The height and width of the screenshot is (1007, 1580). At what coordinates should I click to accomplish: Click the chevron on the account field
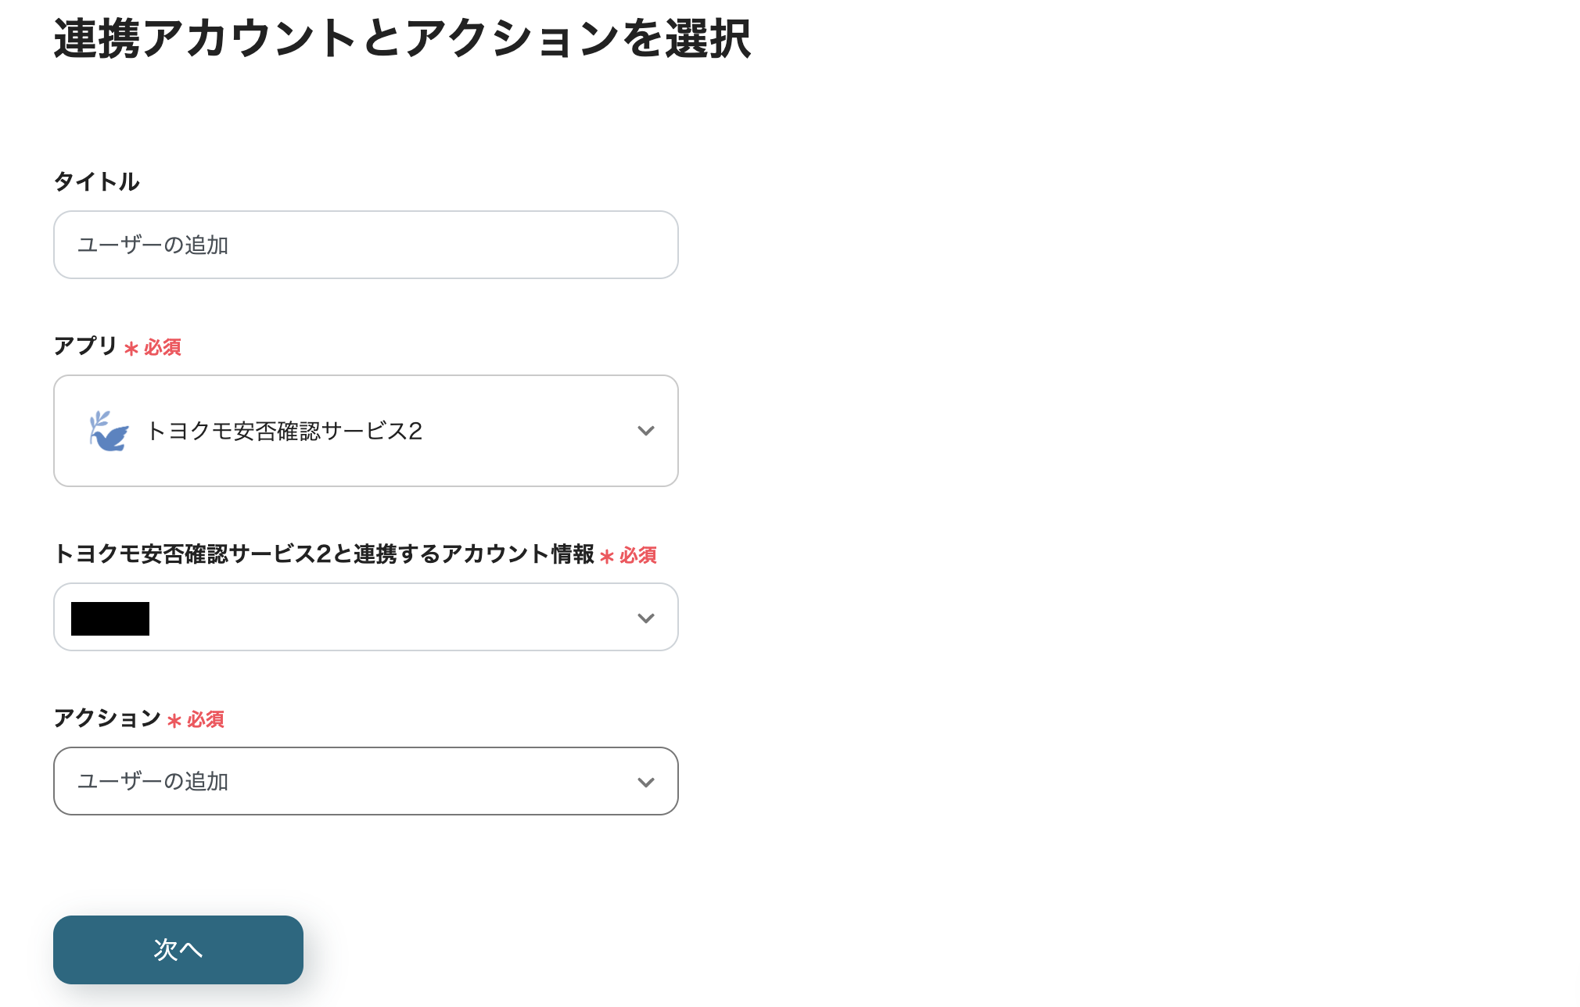pyautogui.click(x=645, y=618)
